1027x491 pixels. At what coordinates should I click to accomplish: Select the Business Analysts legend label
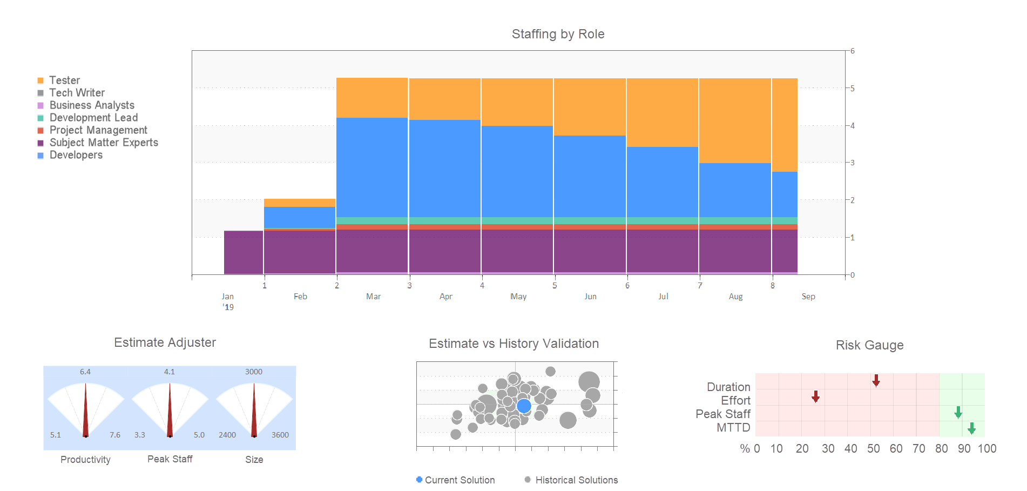(92, 105)
